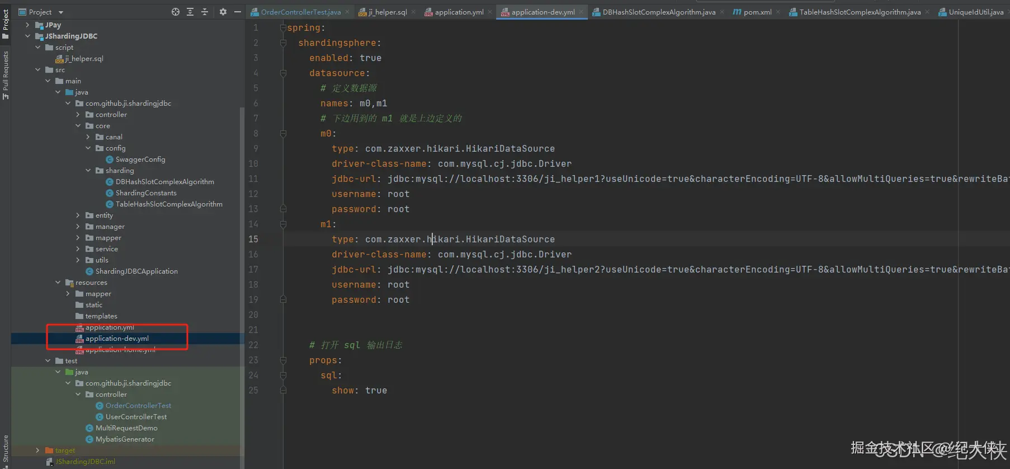Click the Expand All icon in Project toolbar
The image size is (1010, 469).
[190, 12]
